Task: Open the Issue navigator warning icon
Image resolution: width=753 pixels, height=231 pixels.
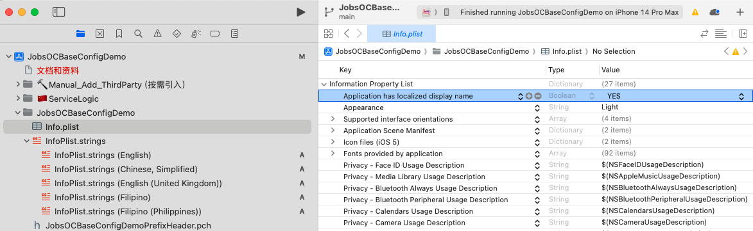Action: click(x=157, y=33)
